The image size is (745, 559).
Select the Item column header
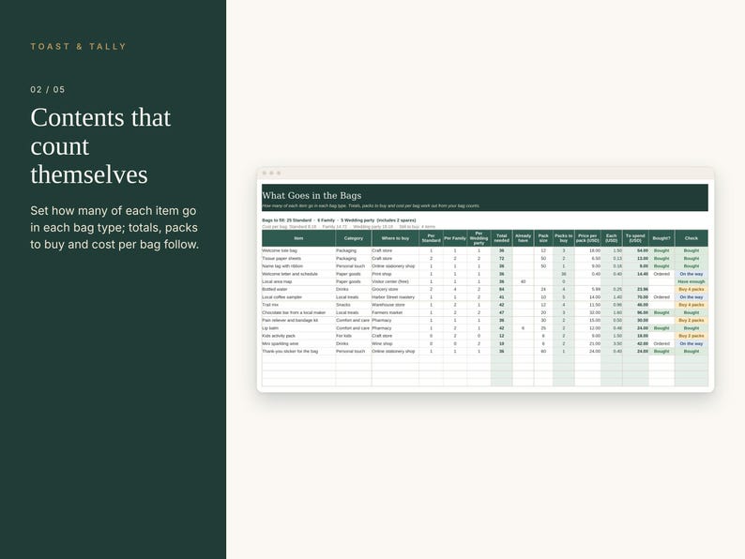tap(298, 238)
